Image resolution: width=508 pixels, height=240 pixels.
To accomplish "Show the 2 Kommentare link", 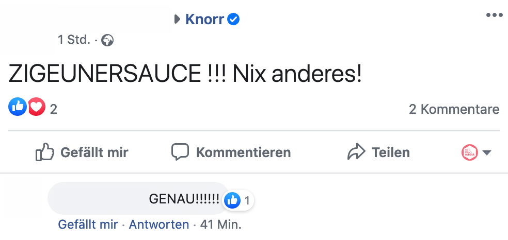I will click(x=454, y=109).
